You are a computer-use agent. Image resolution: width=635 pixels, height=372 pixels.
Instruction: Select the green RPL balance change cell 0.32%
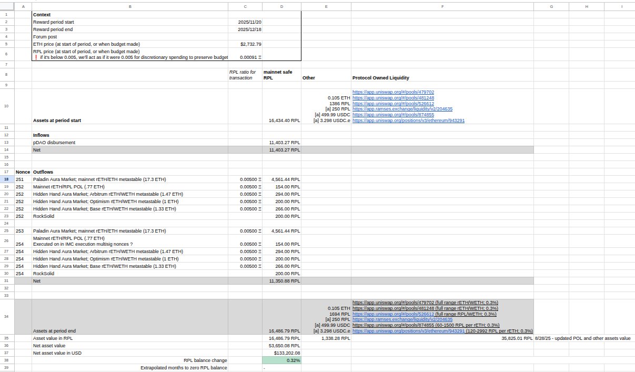[281, 360]
